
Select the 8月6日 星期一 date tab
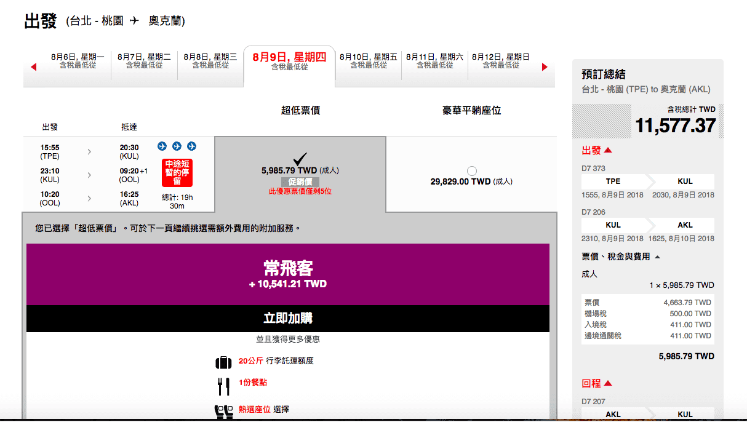78,61
